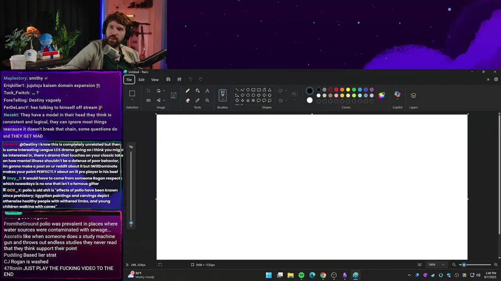
Task: Expand the Shape fill dropdown
Action: 286,101
